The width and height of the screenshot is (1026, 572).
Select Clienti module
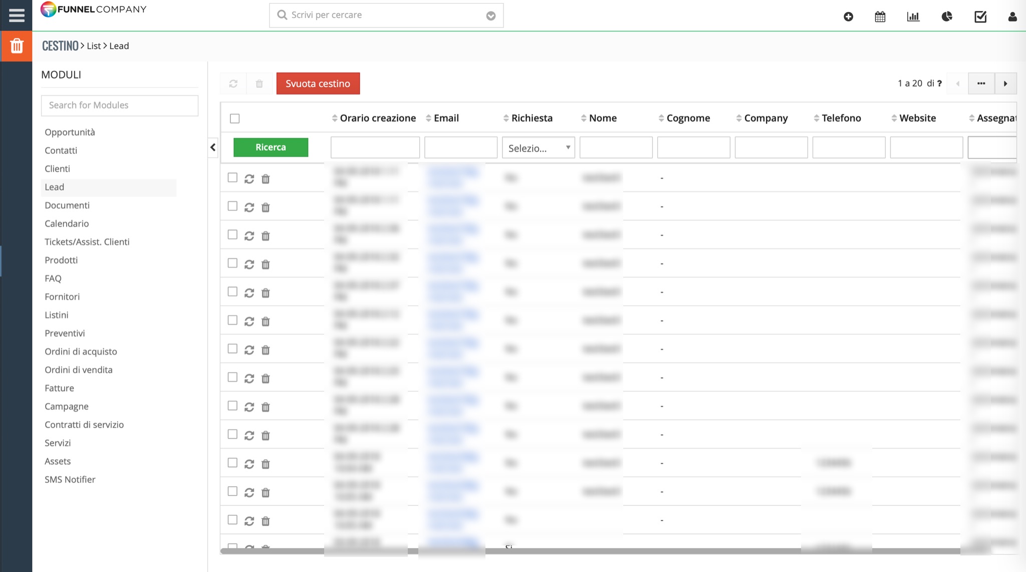[x=57, y=169]
